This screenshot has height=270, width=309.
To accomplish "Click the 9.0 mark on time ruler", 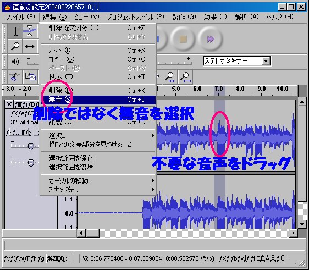I will (262, 89).
